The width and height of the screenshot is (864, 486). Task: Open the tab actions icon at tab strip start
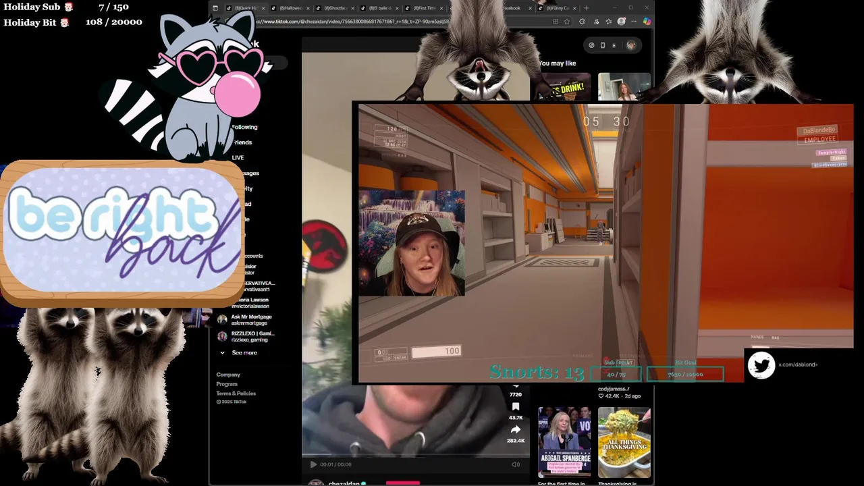coord(215,8)
